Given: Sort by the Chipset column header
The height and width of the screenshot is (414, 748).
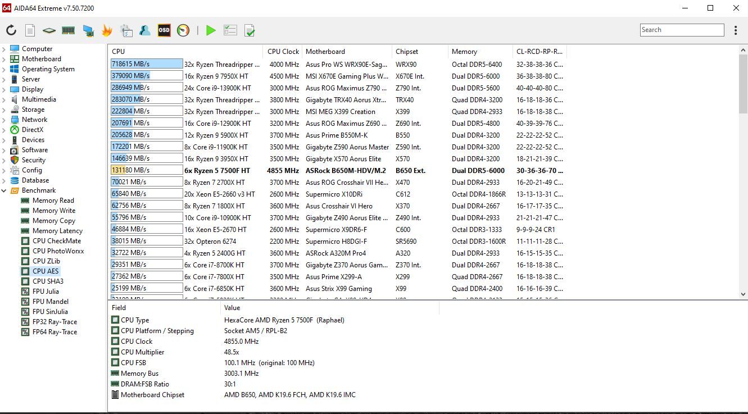Looking at the screenshot, I should pos(420,52).
